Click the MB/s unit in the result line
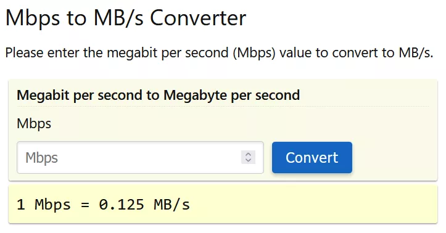Image resolution: width=446 pixels, height=233 pixels. click(172, 205)
